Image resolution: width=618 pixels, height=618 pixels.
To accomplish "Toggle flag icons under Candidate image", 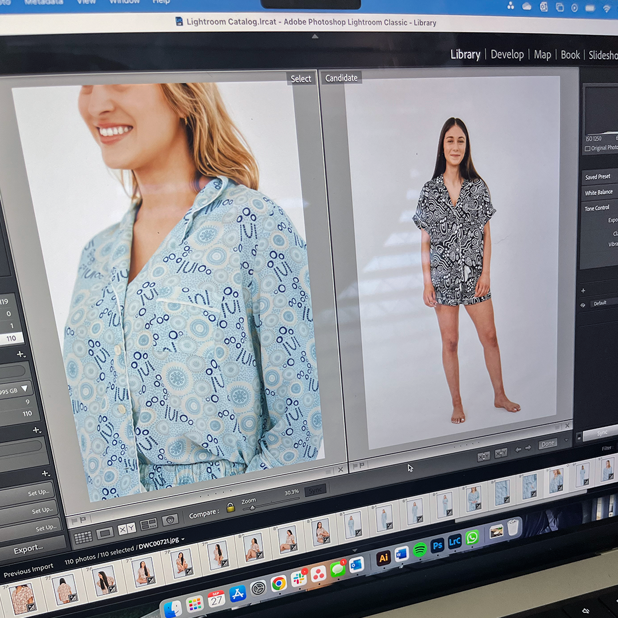I will click(x=359, y=466).
